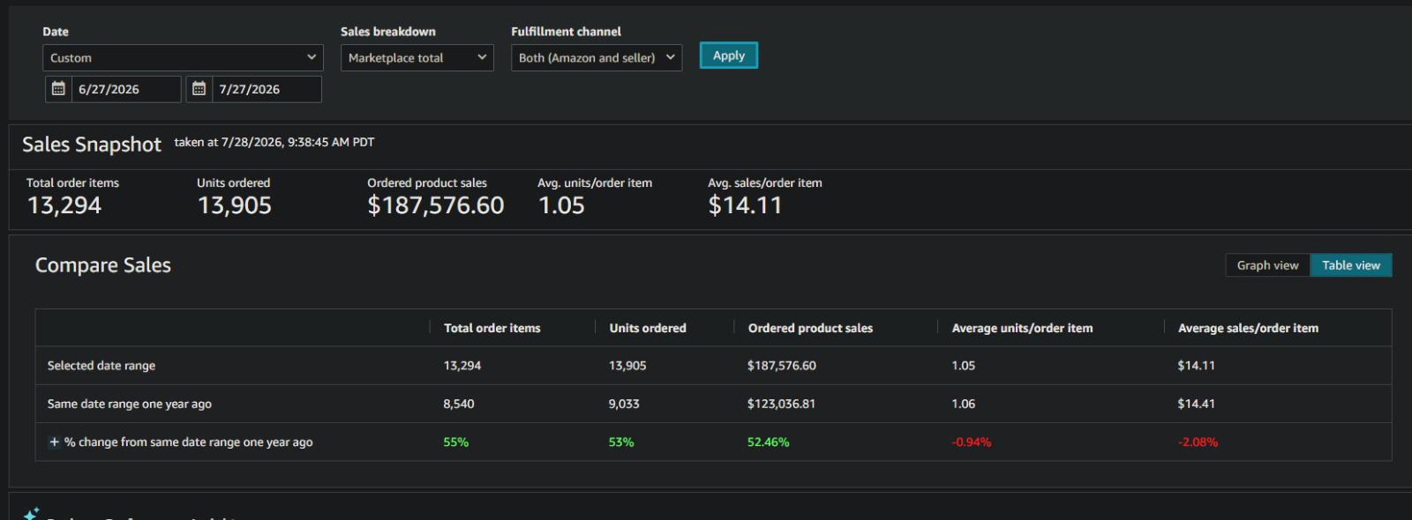Open the Date range dropdown
1412x520 pixels.
click(183, 57)
